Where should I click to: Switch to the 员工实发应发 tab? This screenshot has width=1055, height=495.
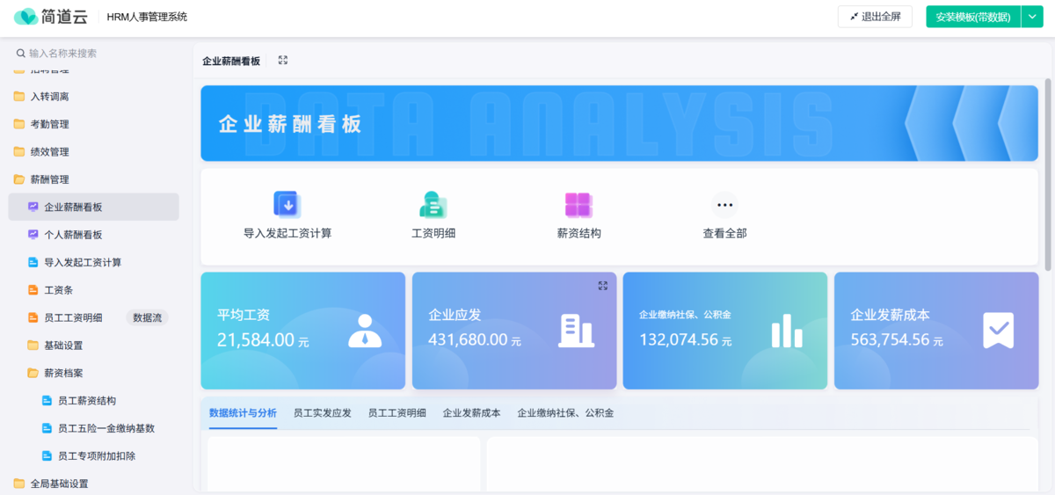pos(323,412)
